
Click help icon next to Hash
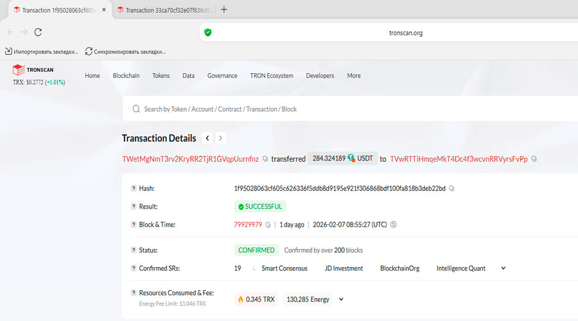pyautogui.click(x=134, y=188)
